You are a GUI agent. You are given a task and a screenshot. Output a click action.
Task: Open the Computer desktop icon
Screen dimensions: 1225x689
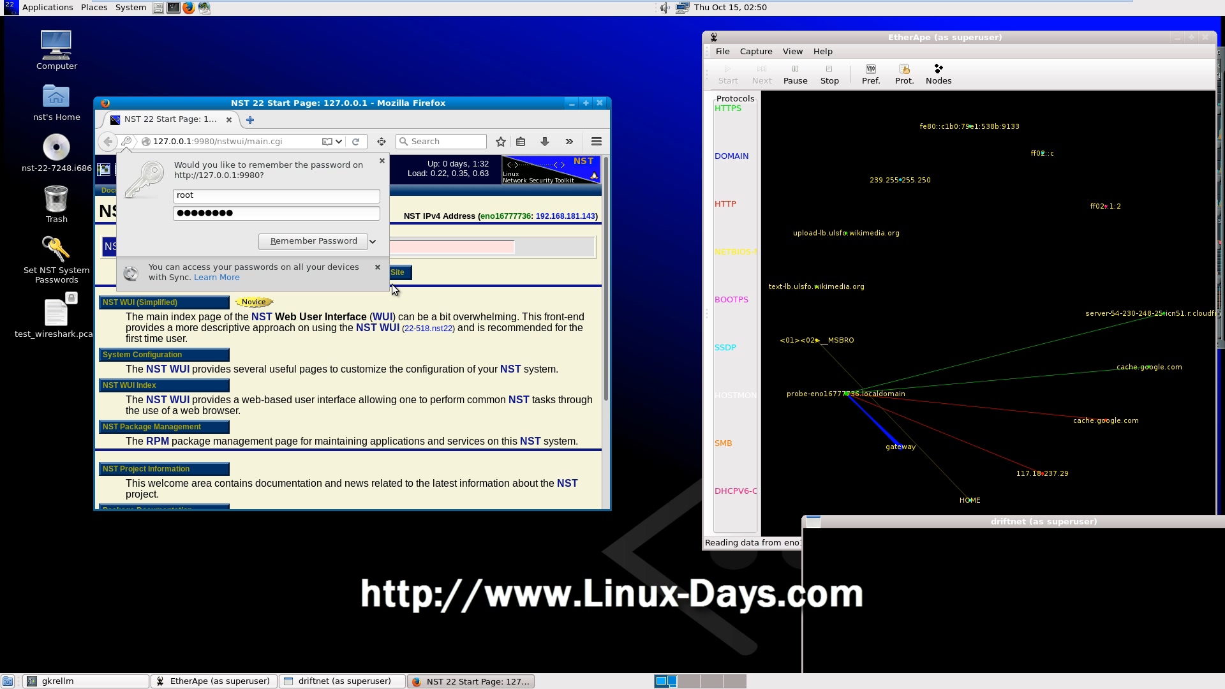coord(56,50)
